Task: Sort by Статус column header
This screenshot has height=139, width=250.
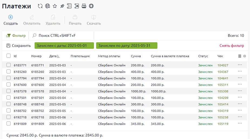Action: pyautogui.click(x=203, y=56)
